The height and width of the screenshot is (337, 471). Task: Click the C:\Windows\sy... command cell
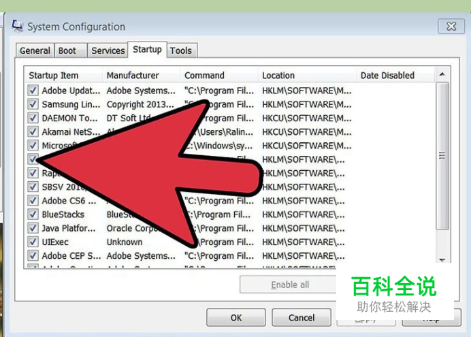(219, 146)
